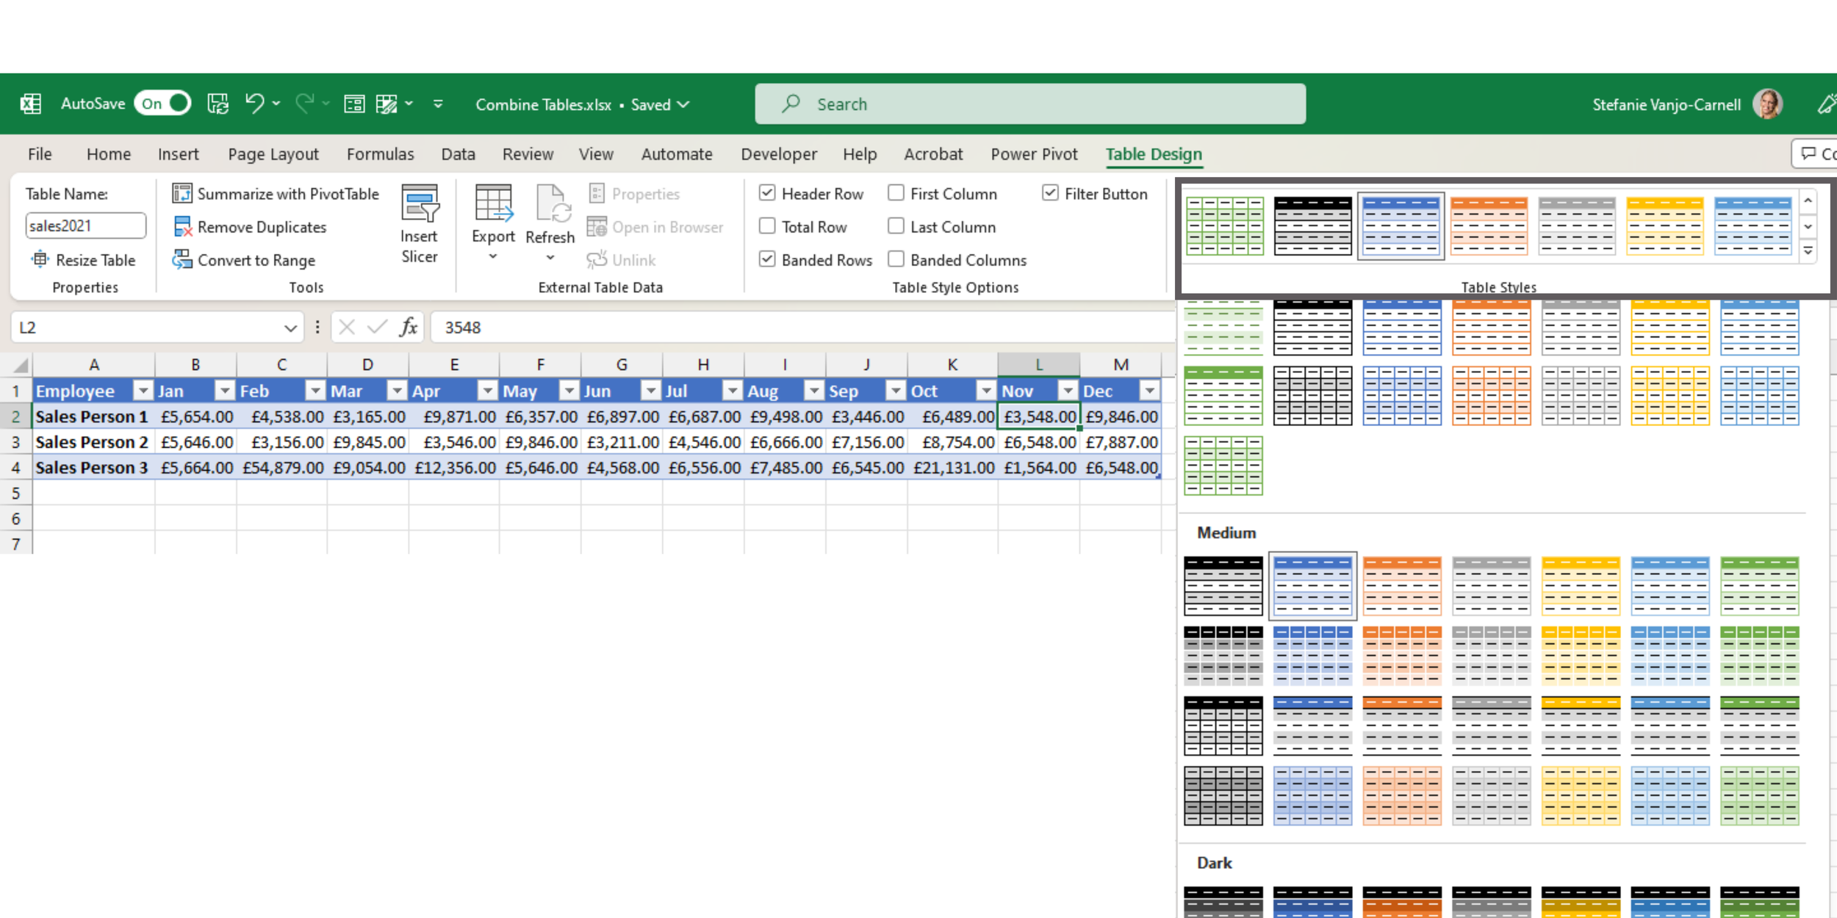Click the Undo arrow icon

254,104
